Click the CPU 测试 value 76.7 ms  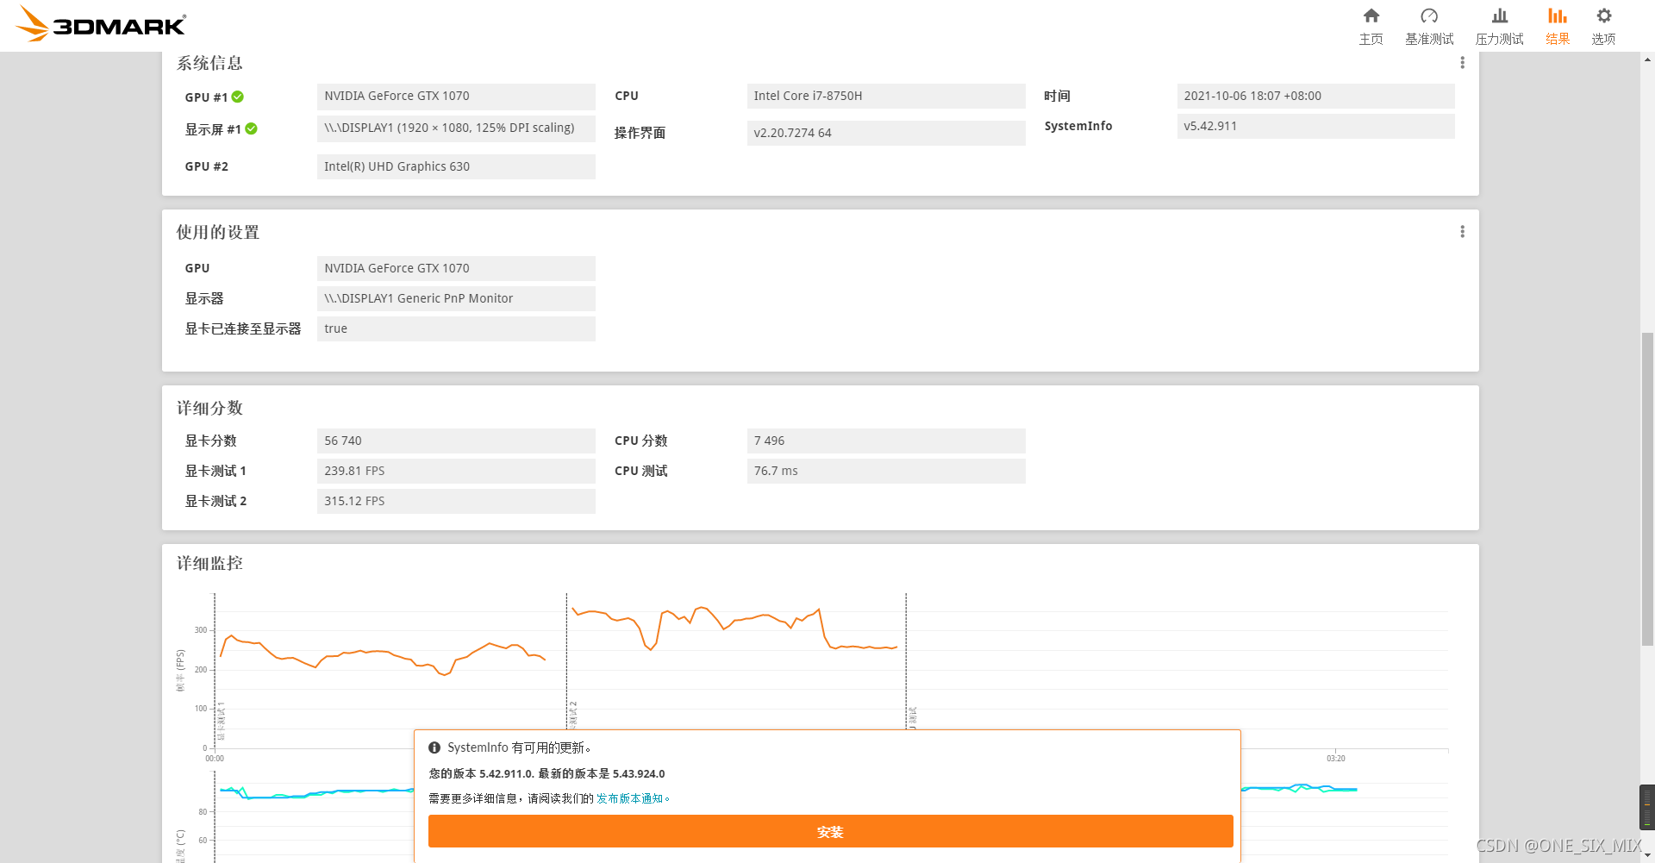(x=886, y=471)
